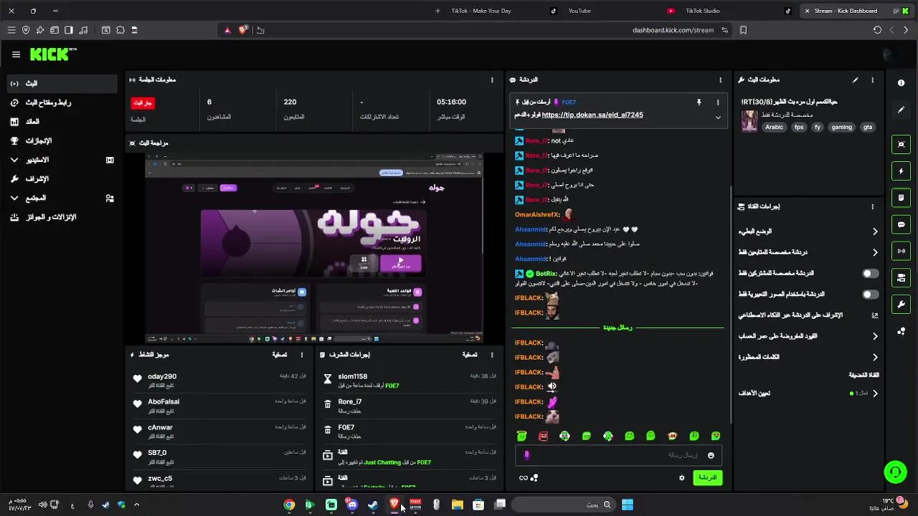Image resolution: width=918 pixels, height=516 pixels.
Task: Switch to TikTok Studio browser tab
Action: [x=703, y=11]
